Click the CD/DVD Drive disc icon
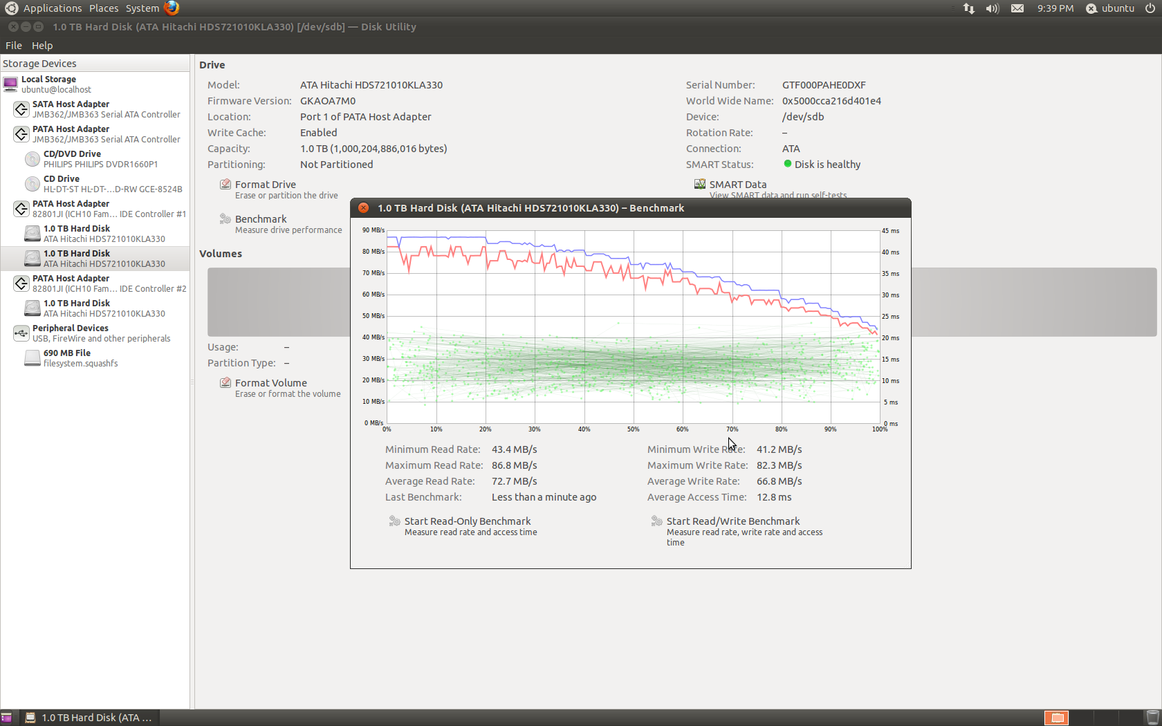1162x726 pixels. tap(33, 159)
